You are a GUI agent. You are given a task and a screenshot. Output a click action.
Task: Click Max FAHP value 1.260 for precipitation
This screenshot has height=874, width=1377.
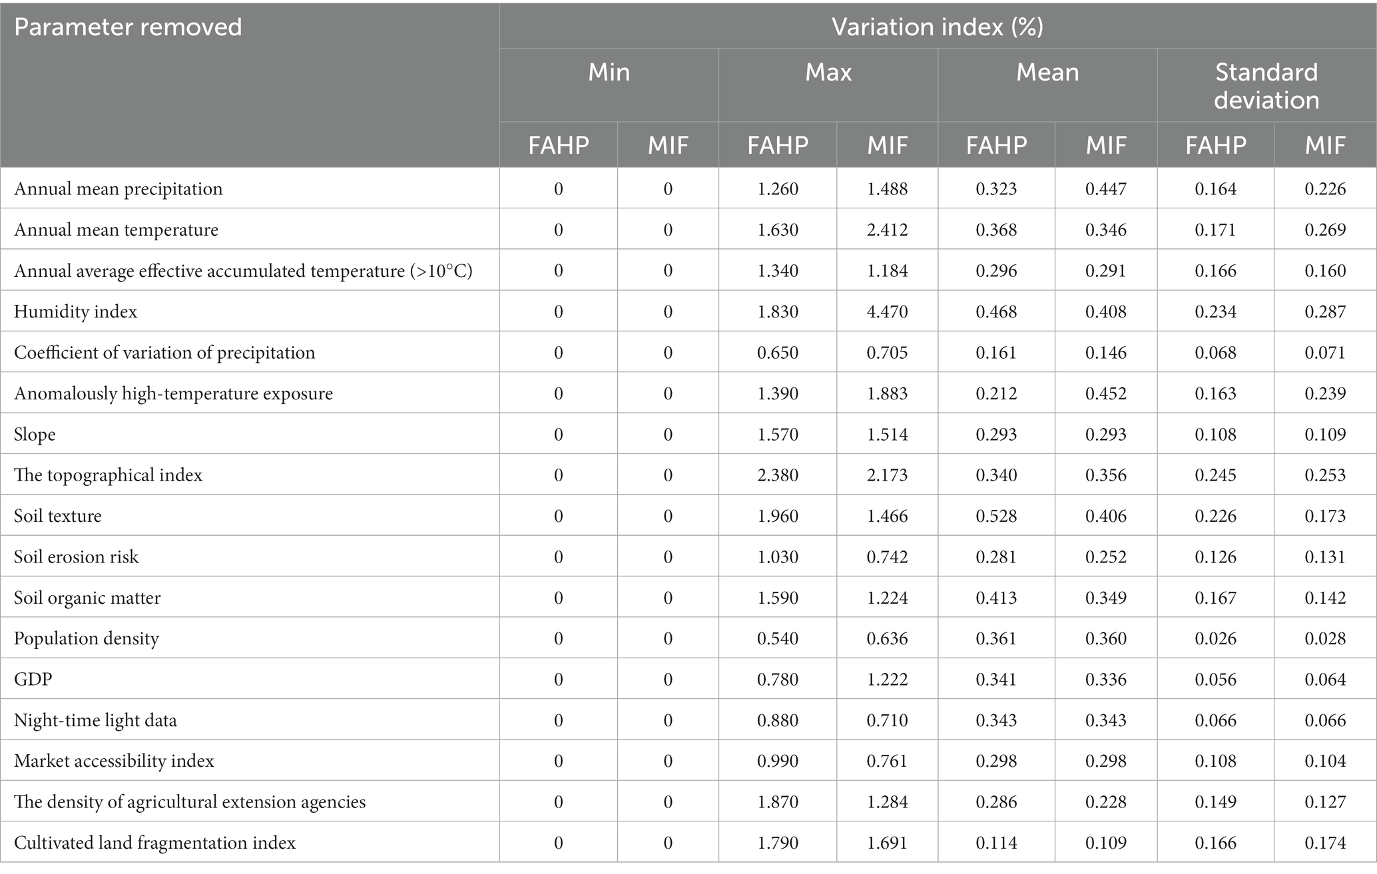(778, 189)
